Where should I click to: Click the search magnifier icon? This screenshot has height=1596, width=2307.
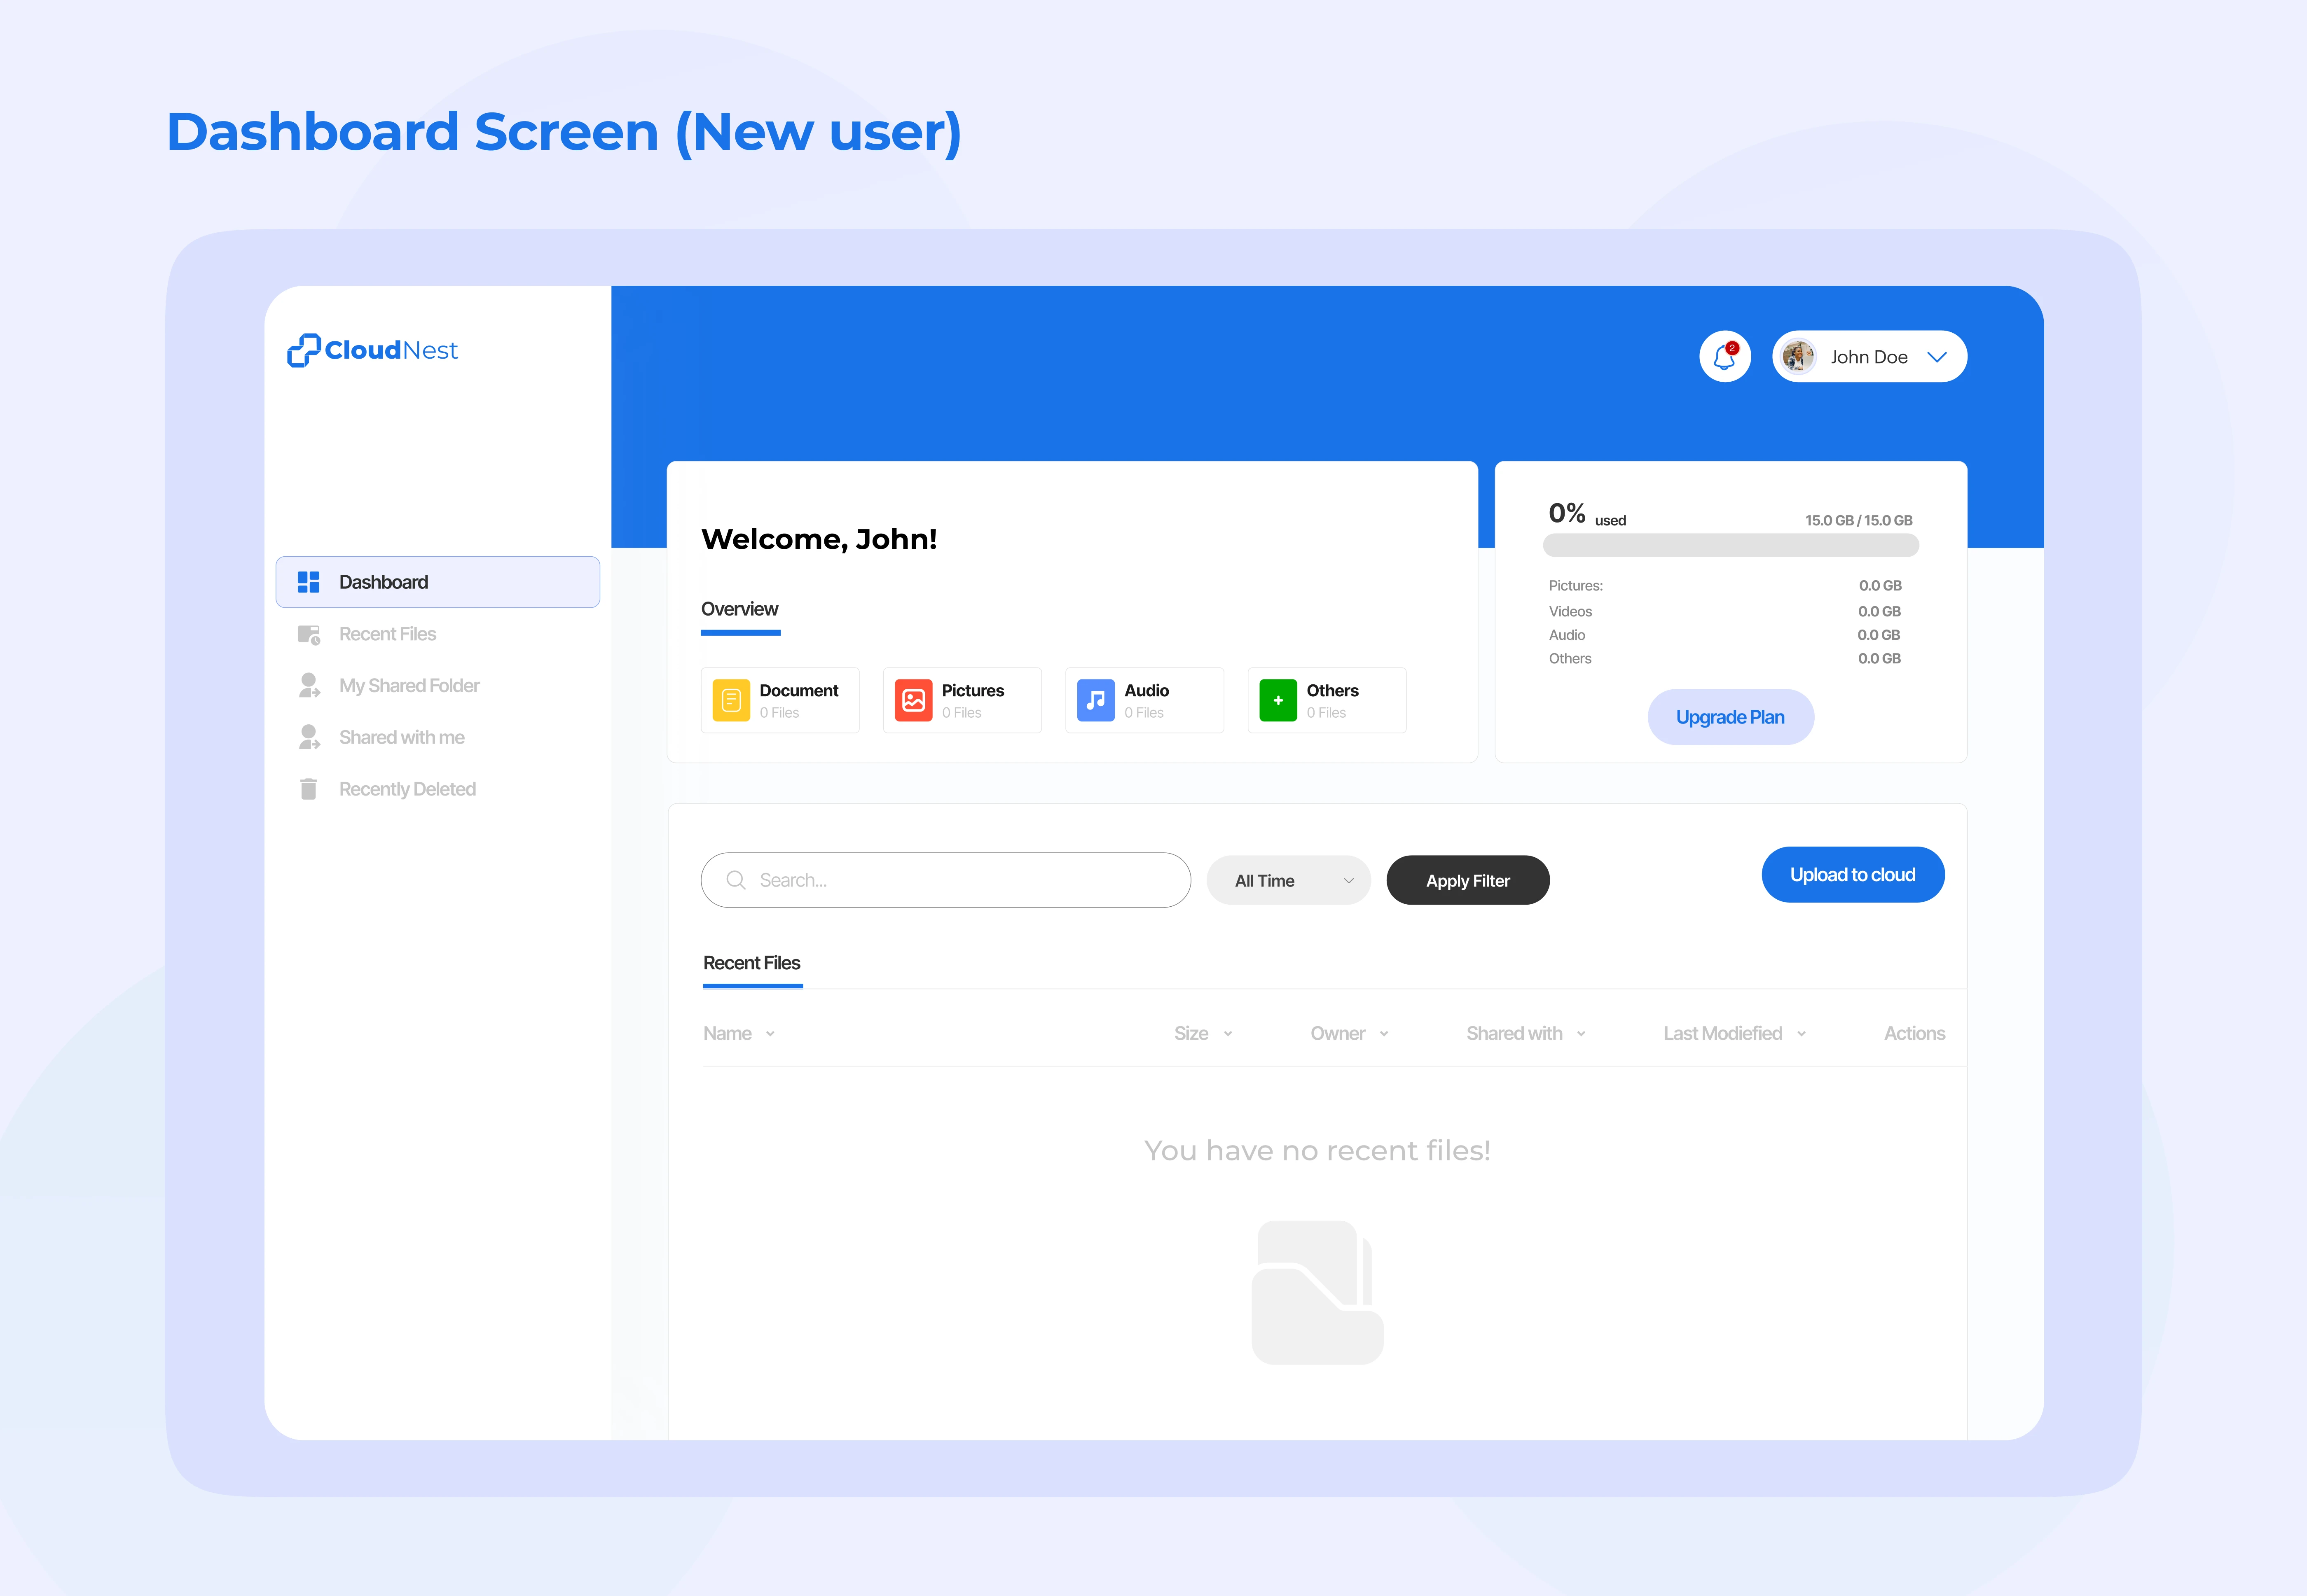(x=735, y=880)
